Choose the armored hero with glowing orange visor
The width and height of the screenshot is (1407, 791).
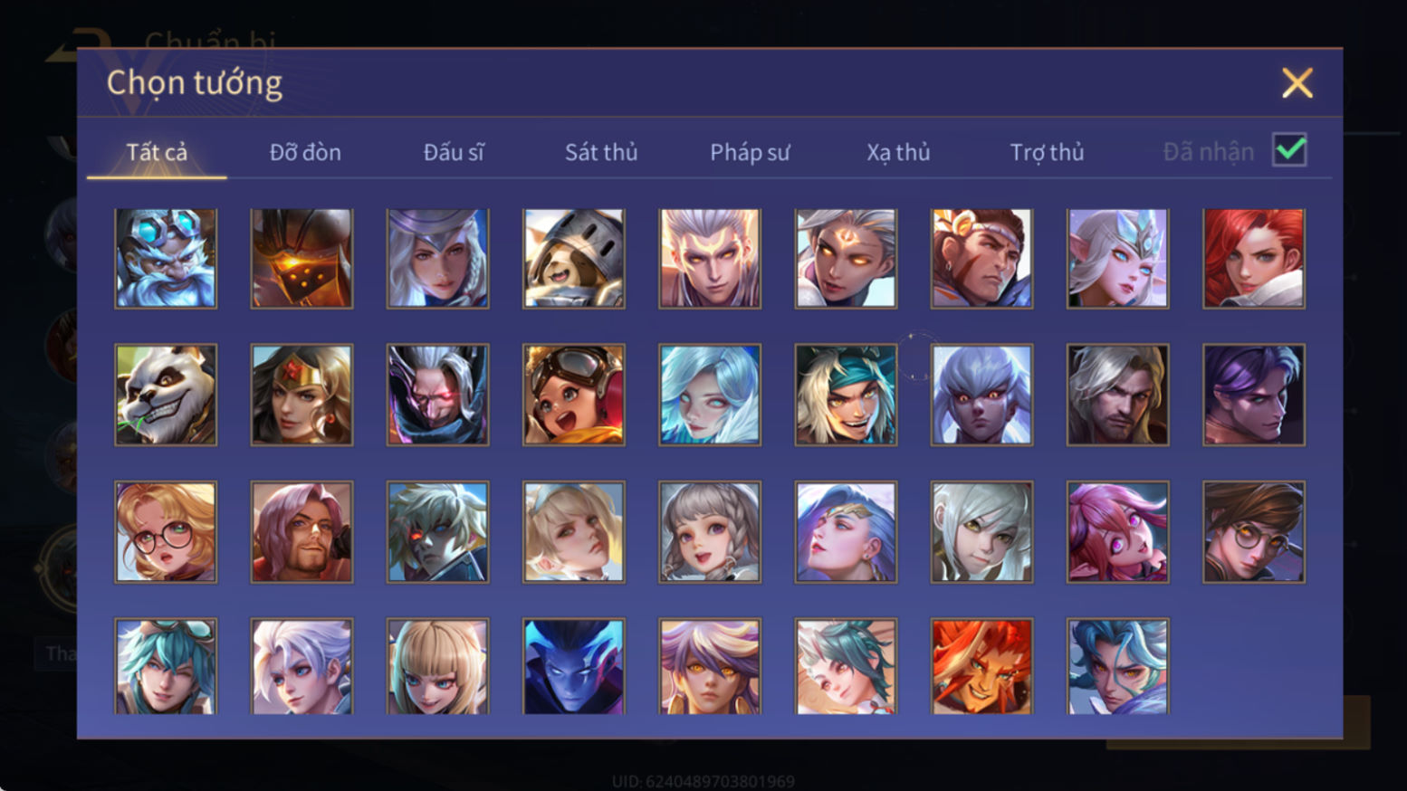tap(301, 259)
